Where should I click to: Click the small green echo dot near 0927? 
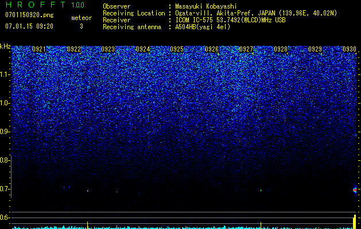coord(261,190)
